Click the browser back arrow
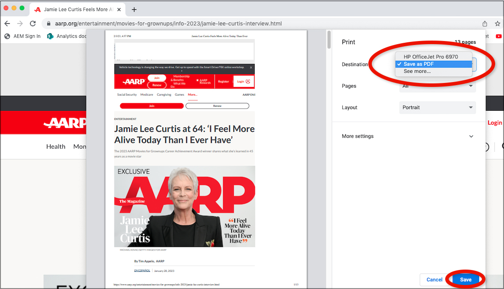Viewport: 504px width, 289px height. pyautogui.click(x=7, y=23)
